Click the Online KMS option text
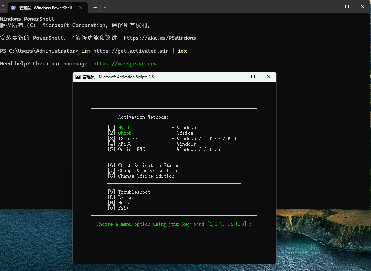This screenshot has width=371, height=271. pyautogui.click(x=131, y=149)
